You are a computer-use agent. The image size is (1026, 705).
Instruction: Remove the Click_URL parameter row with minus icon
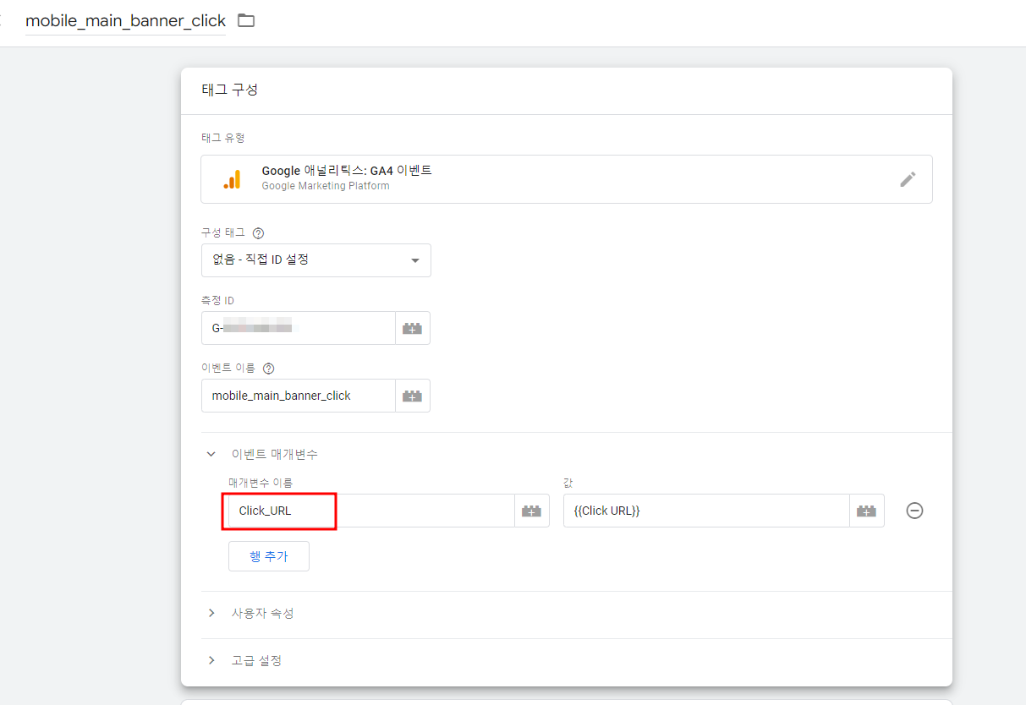tap(914, 511)
